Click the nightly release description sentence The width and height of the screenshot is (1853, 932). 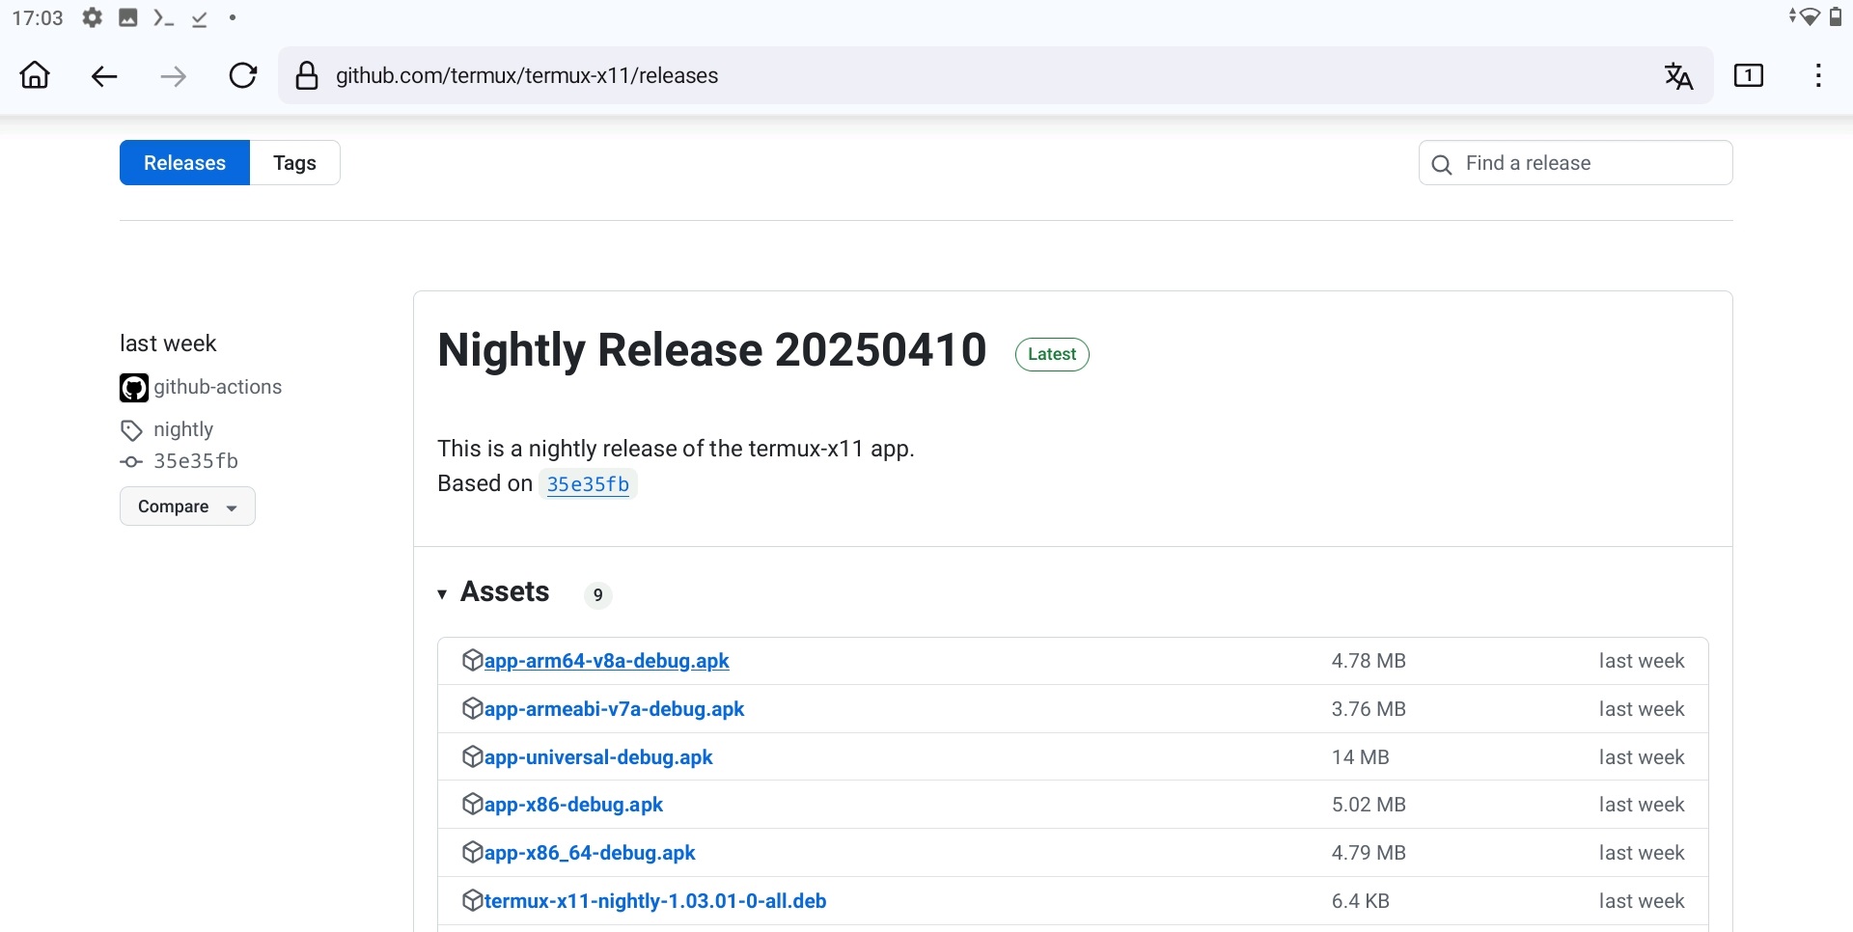pyautogui.click(x=676, y=449)
